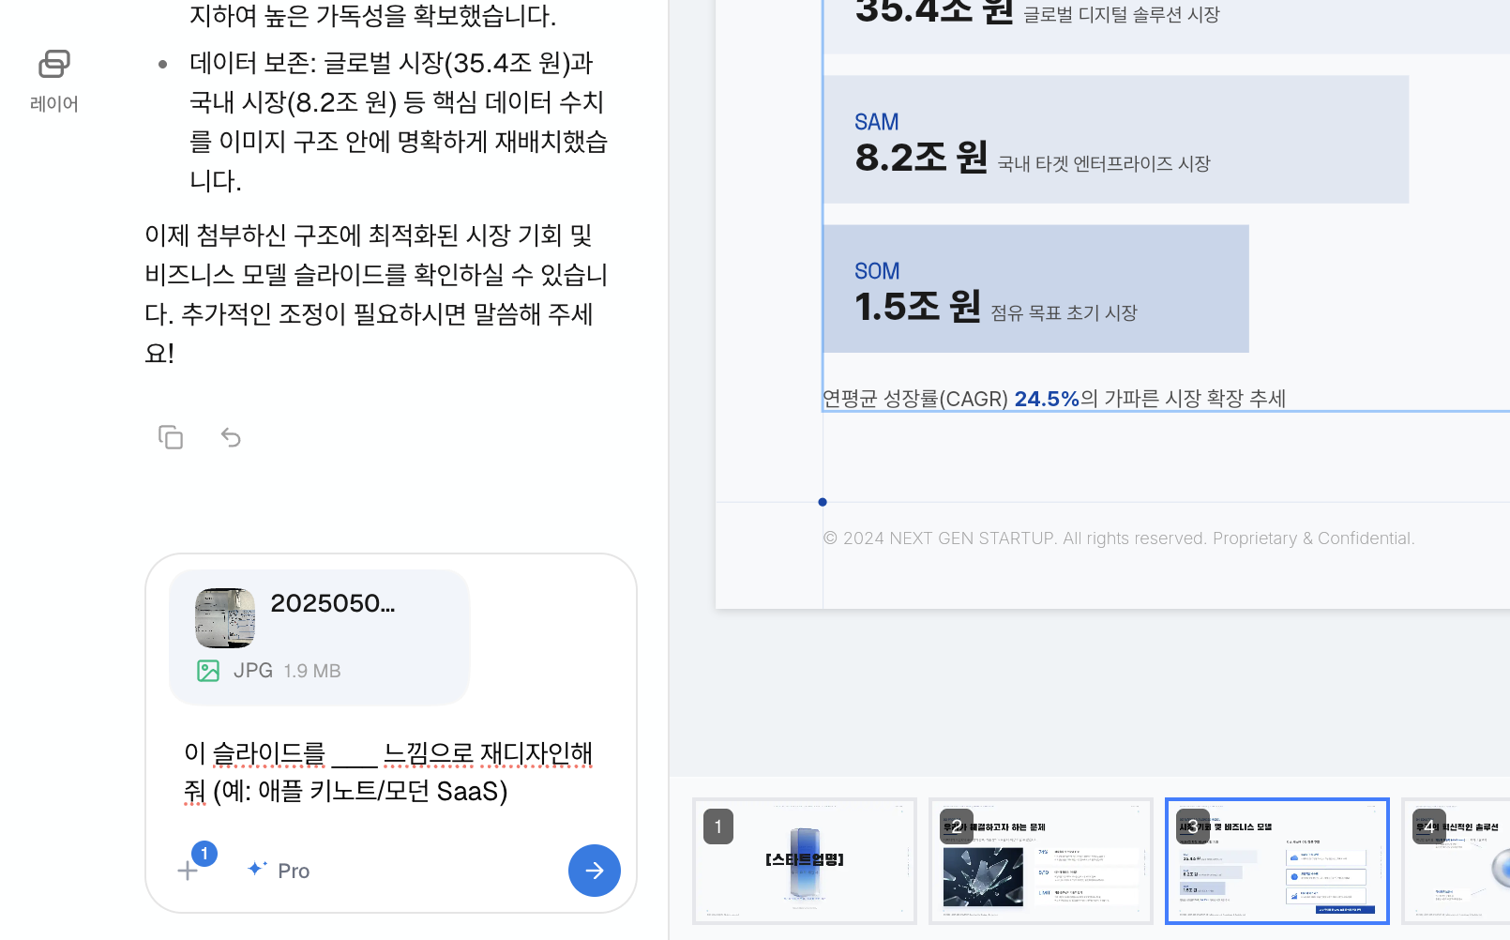Image resolution: width=1510 pixels, height=940 pixels.
Task: Click the SAM label on the slide
Action: [877, 122]
